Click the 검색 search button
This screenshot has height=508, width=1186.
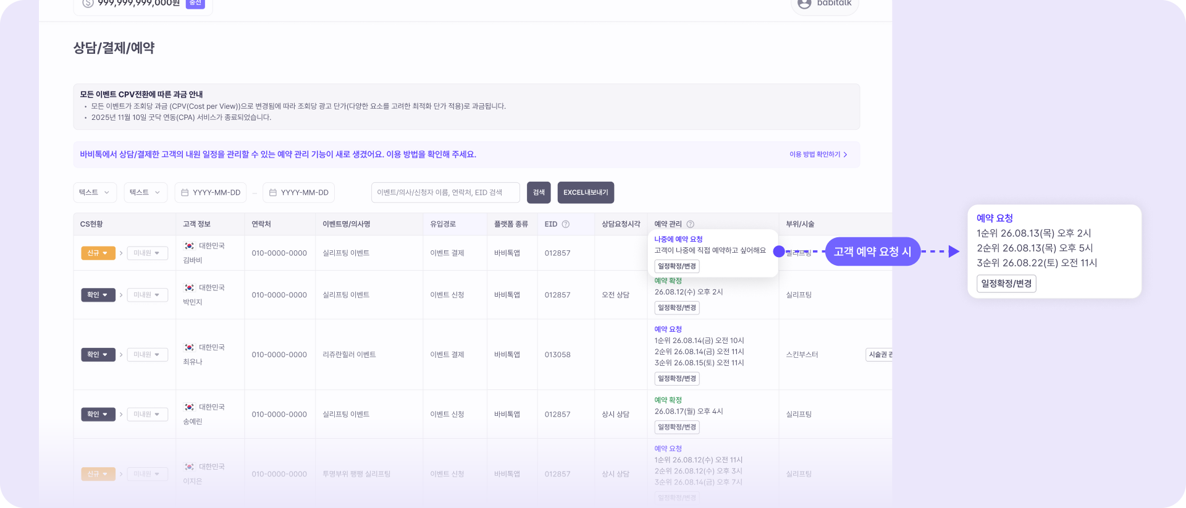click(539, 193)
